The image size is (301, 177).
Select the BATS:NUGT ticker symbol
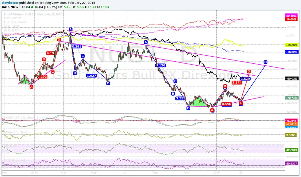(11, 7)
